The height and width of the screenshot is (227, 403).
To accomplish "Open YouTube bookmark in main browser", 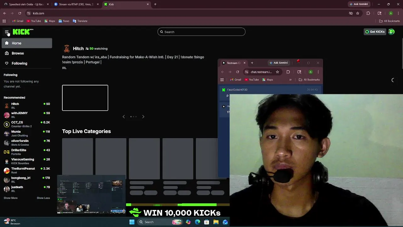I will 34,21.
